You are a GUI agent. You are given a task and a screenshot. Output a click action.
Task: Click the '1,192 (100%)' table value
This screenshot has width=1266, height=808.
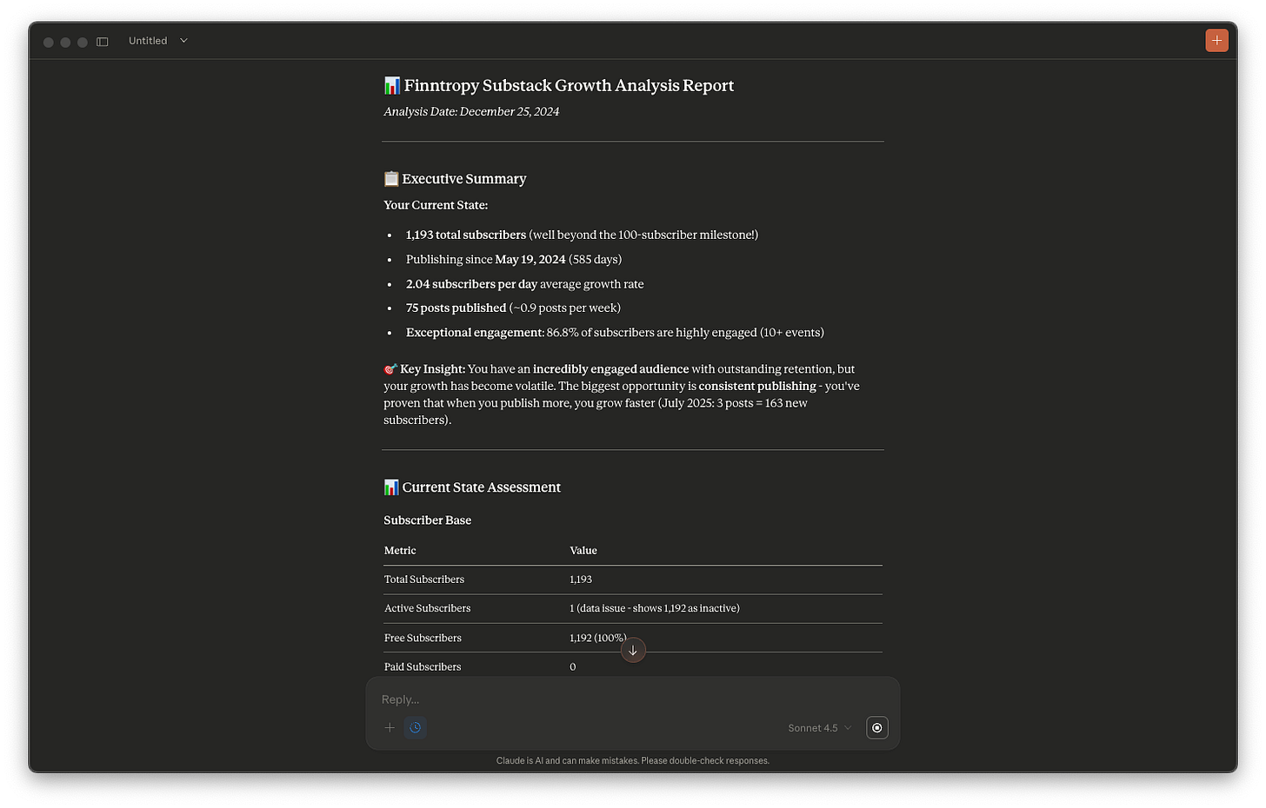pos(598,638)
